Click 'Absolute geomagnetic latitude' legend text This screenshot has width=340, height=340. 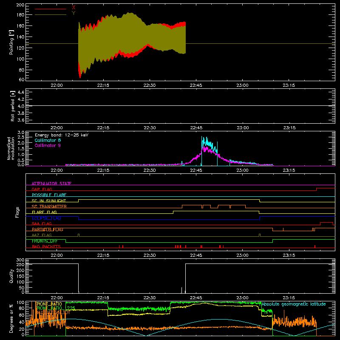coord(294,304)
